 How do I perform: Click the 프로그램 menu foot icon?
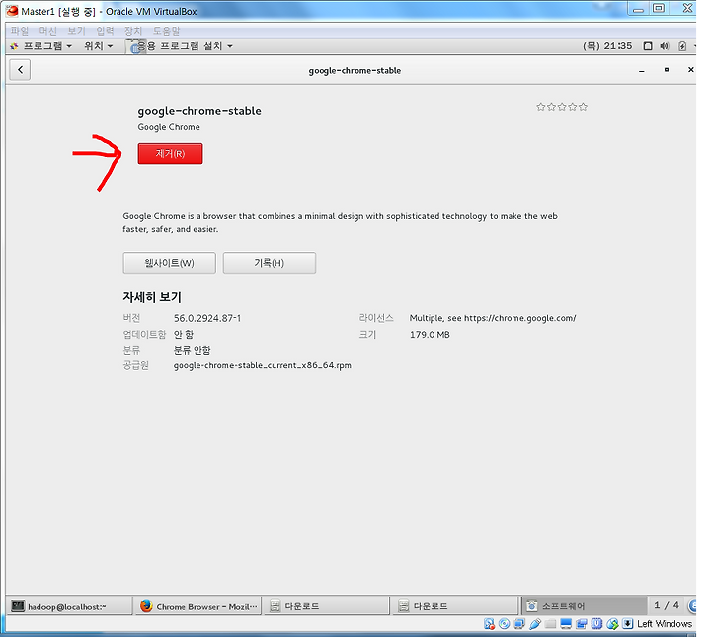14,46
